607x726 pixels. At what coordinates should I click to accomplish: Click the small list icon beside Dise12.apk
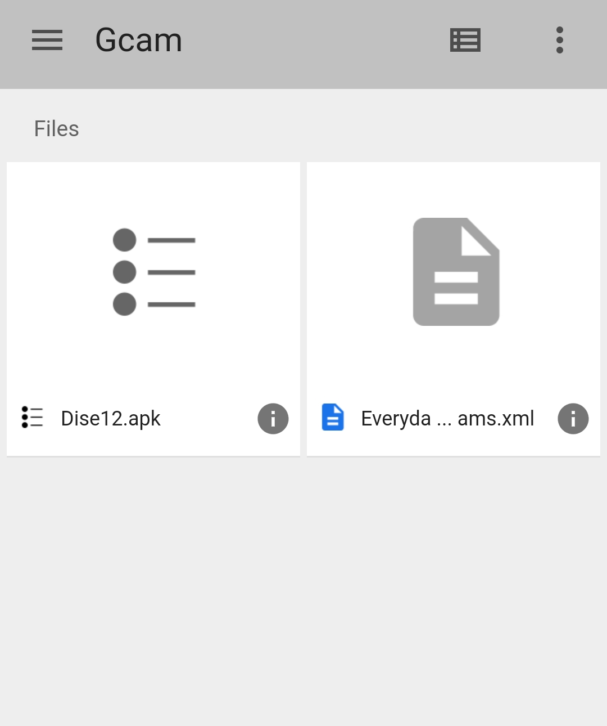tap(33, 418)
